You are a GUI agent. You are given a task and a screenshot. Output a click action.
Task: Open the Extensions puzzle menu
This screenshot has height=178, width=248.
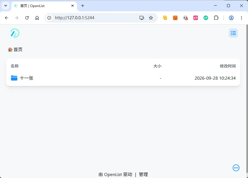coord(216,18)
